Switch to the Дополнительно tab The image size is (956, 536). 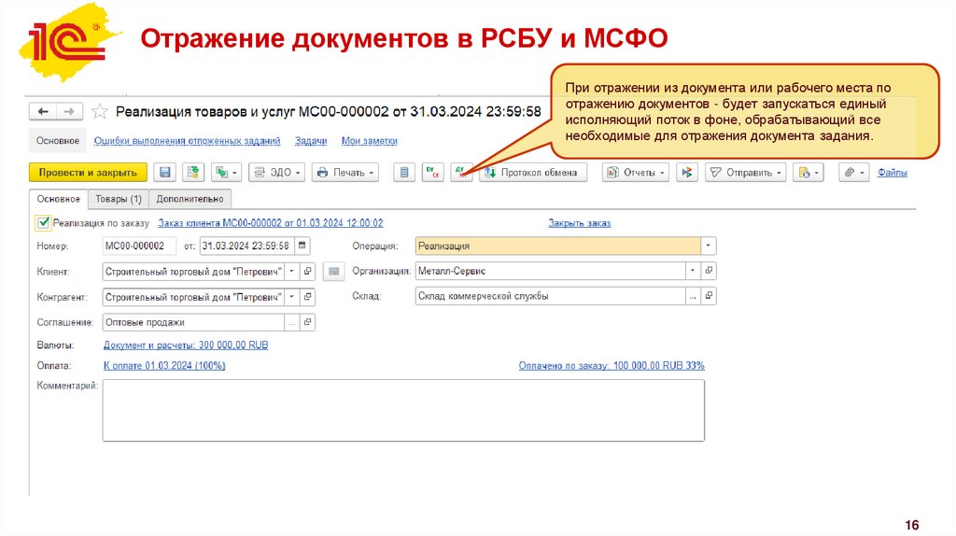pos(190,199)
